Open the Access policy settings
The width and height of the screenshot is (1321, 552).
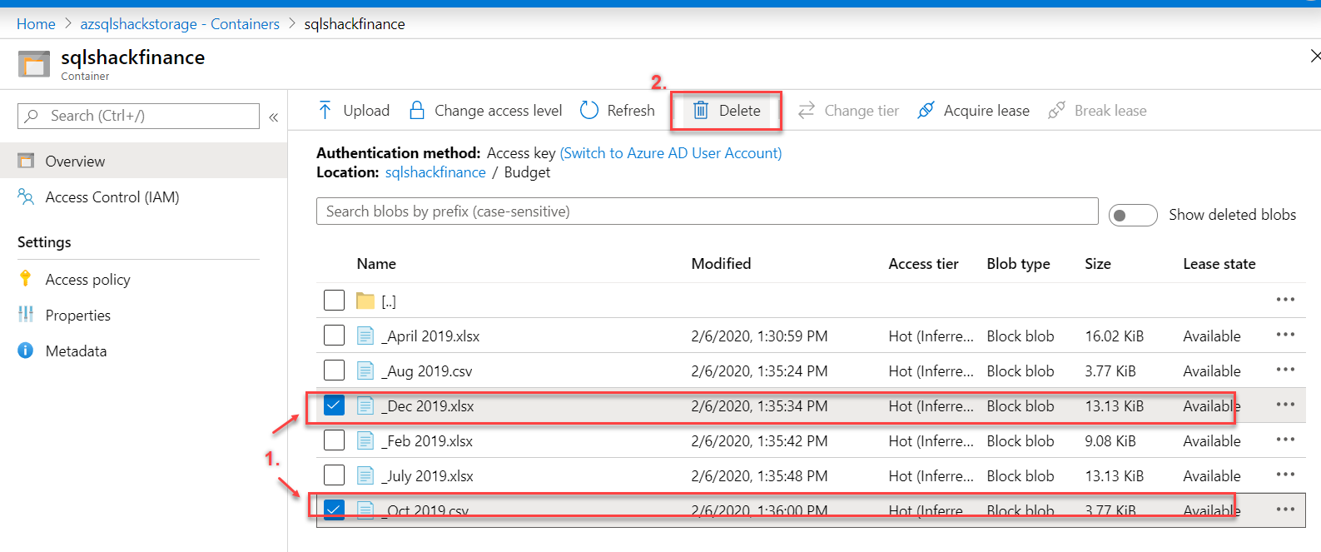(87, 280)
